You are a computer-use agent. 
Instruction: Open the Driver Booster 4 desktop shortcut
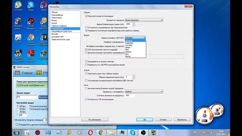click(31, 23)
